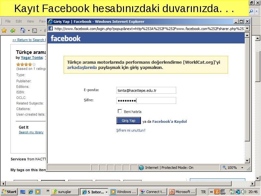Viewport: 261px width, 196px height.
Task: Click the arkadaşlarınla link
Action: 82,68
